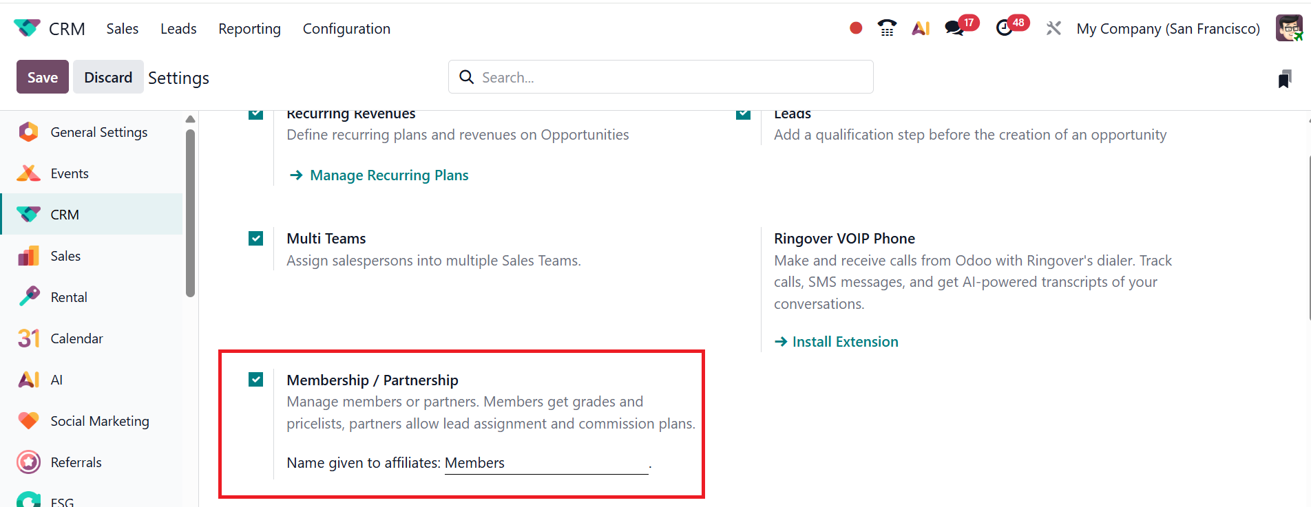
Task: Follow the Manage Recurring Plans link
Action: click(389, 175)
